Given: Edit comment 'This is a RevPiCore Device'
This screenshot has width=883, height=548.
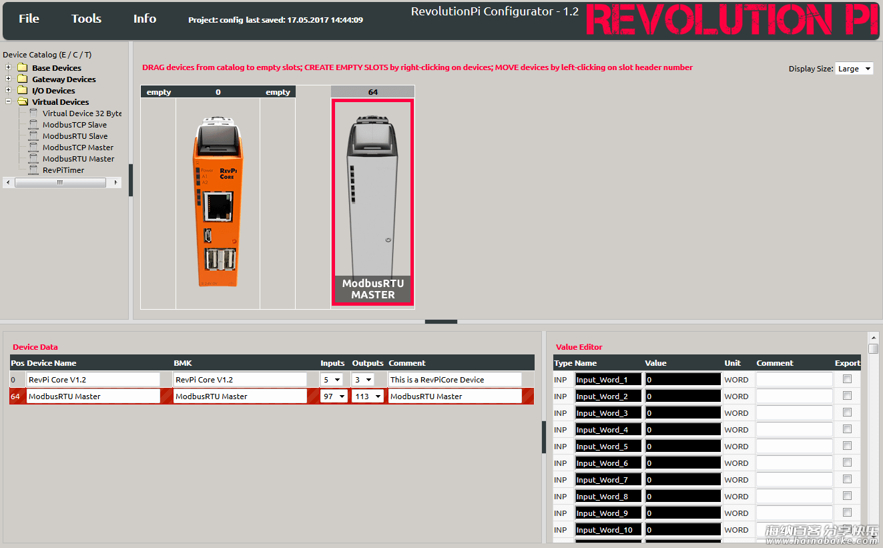Looking at the screenshot, I should pyautogui.click(x=455, y=379).
